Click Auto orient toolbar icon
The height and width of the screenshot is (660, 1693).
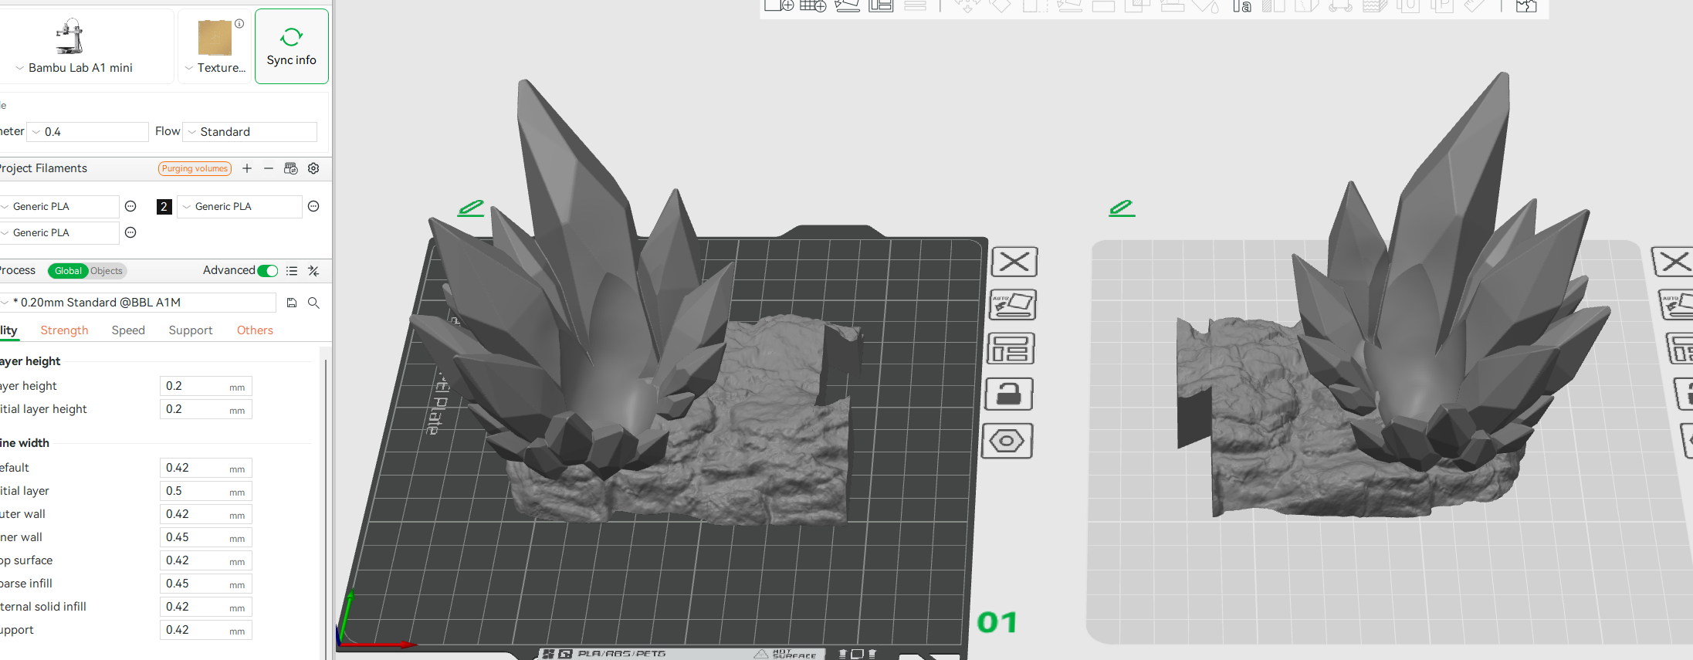click(847, 5)
